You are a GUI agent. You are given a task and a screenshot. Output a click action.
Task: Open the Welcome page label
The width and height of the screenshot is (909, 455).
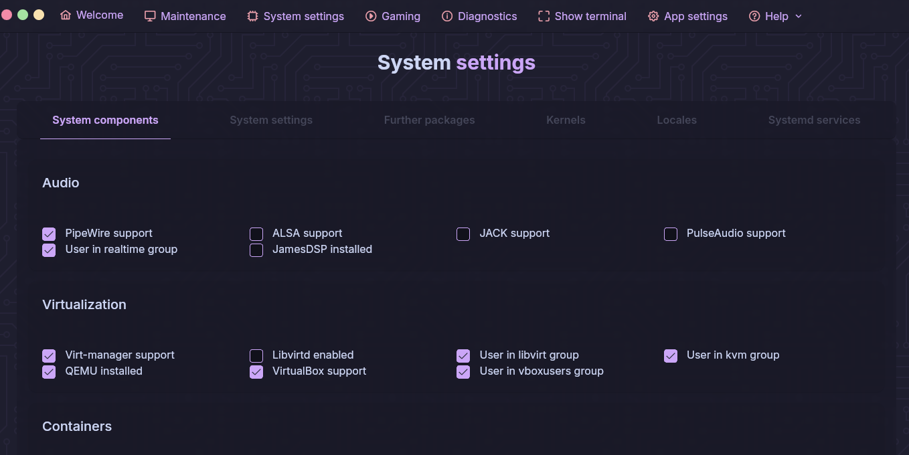coord(100,15)
